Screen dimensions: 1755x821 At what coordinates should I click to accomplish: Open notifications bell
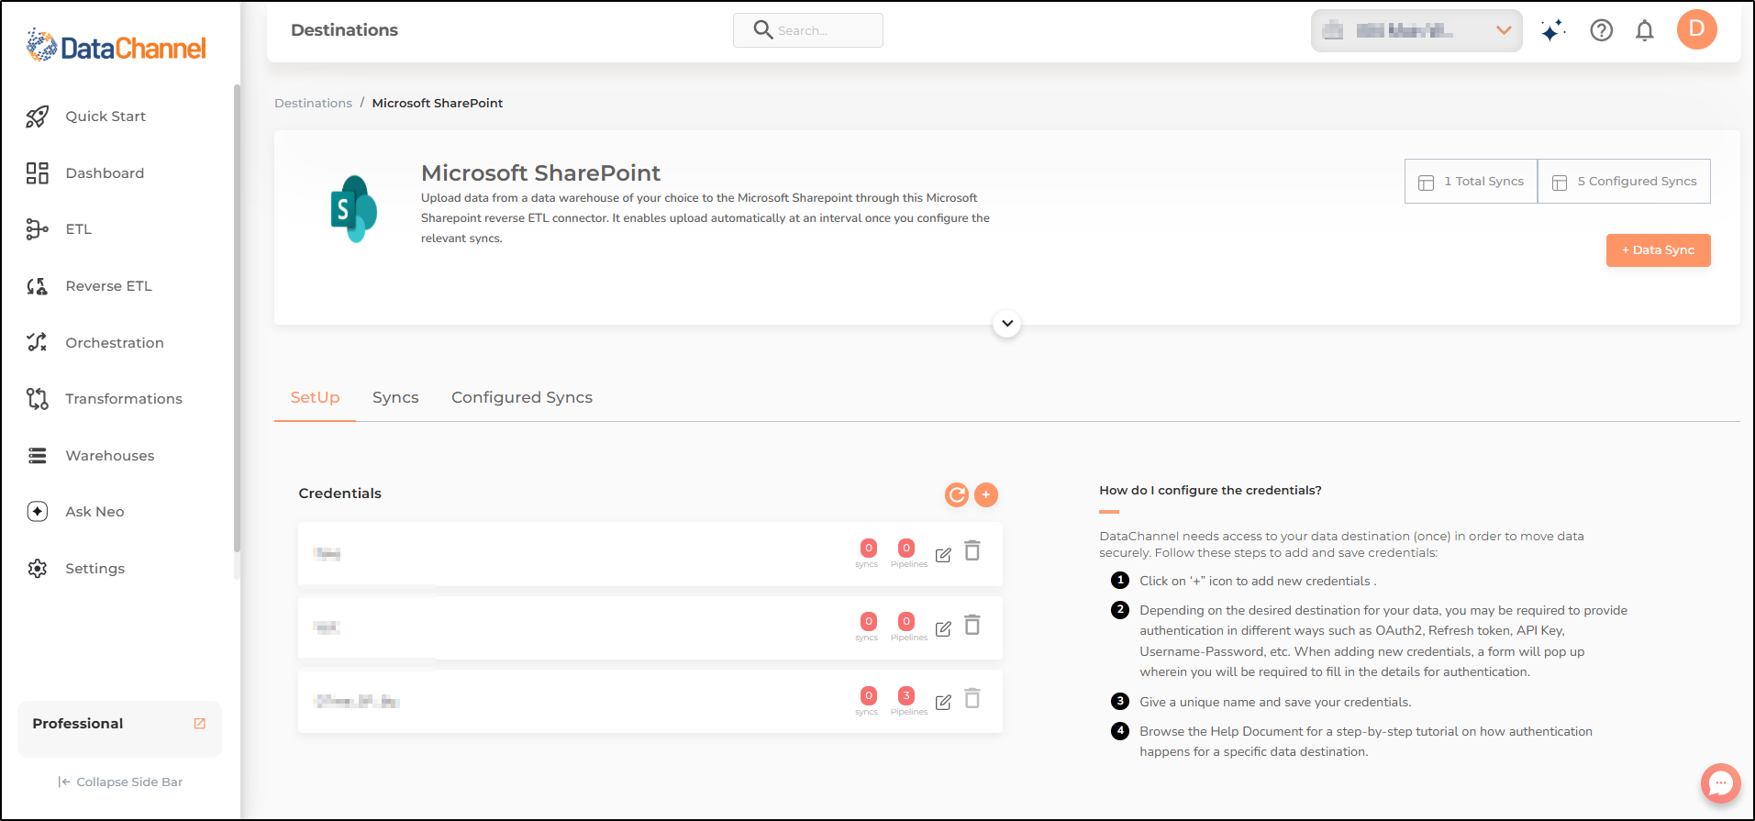[1644, 30]
